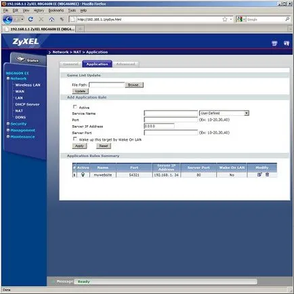Open a new tab with the plus button

tap(80, 29)
